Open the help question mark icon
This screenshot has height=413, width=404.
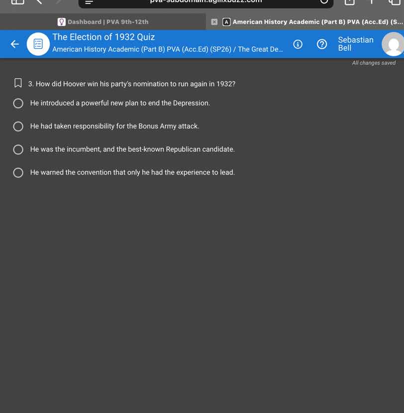[x=321, y=44]
